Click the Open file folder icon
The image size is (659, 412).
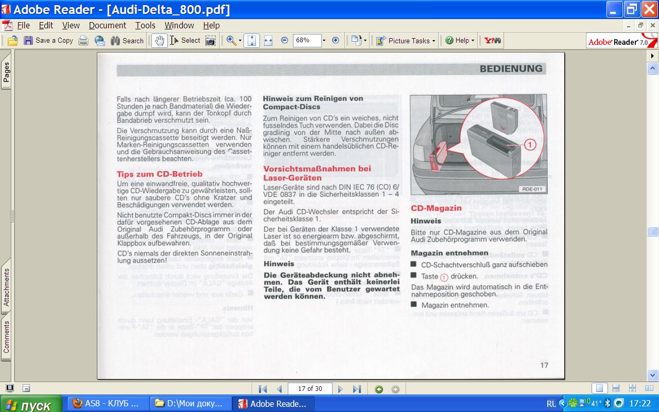(x=13, y=41)
